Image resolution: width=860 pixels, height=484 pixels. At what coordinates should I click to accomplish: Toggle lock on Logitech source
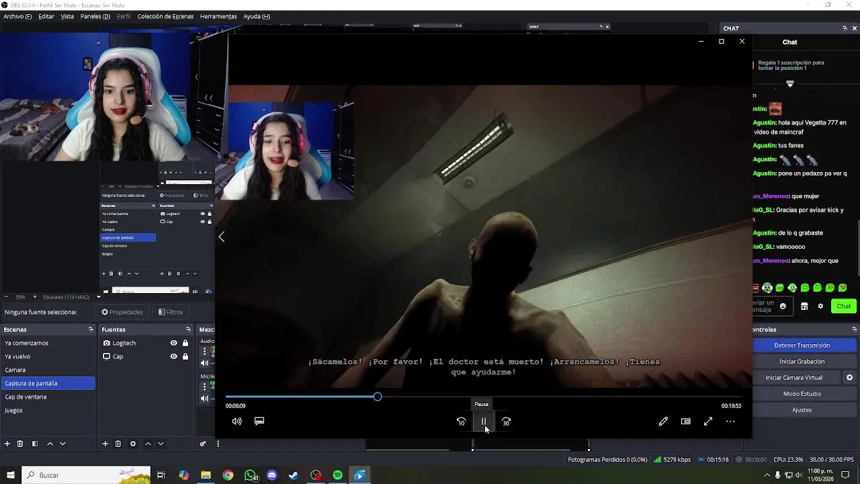coord(185,343)
